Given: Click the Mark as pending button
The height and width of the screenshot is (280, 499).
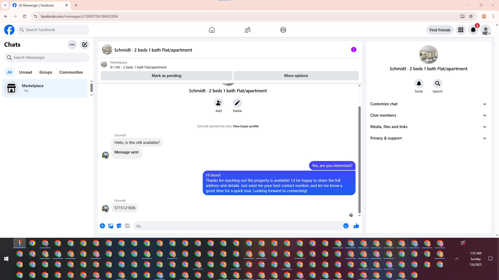Looking at the screenshot, I should (x=166, y=76).
